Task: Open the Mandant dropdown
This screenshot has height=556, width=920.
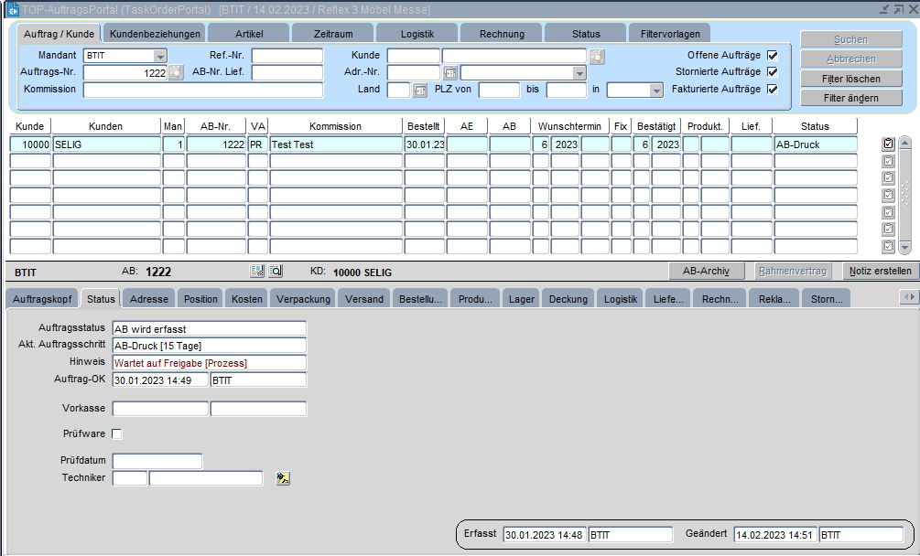Action: 160,56
